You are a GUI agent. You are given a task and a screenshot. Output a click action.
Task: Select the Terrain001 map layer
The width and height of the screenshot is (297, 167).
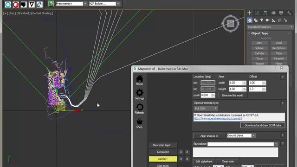coord(163,152)
